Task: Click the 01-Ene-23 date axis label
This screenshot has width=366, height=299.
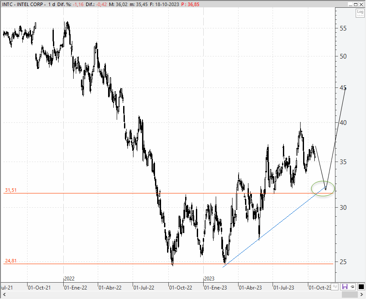Action: (215, 287)
